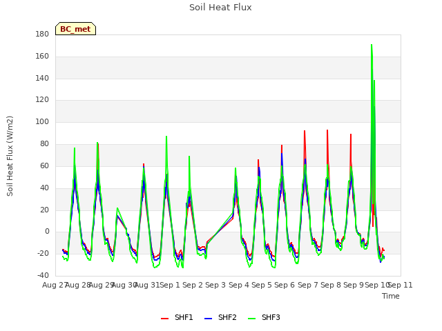Click the Sep 5 x-axis date label
442x331 pixels.
pyautogui.click(x=262, y=285)
